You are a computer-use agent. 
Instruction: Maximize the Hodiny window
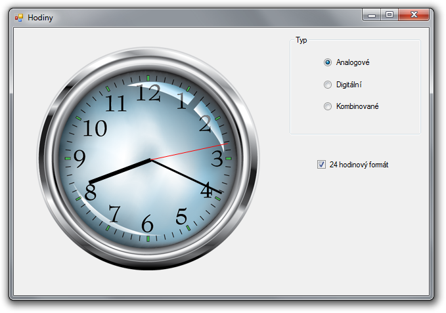(x=390, y=15)
